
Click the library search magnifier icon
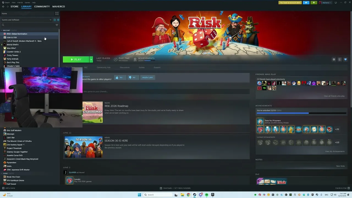click(3, 25)
